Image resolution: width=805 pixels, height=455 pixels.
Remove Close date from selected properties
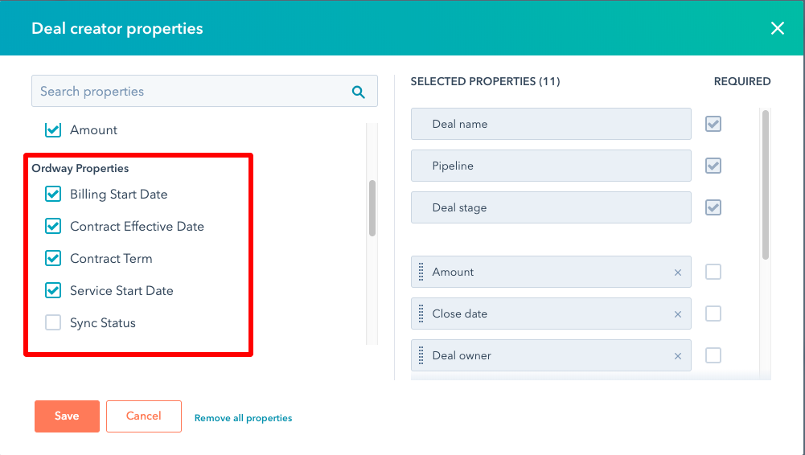[x=678, y=314]
